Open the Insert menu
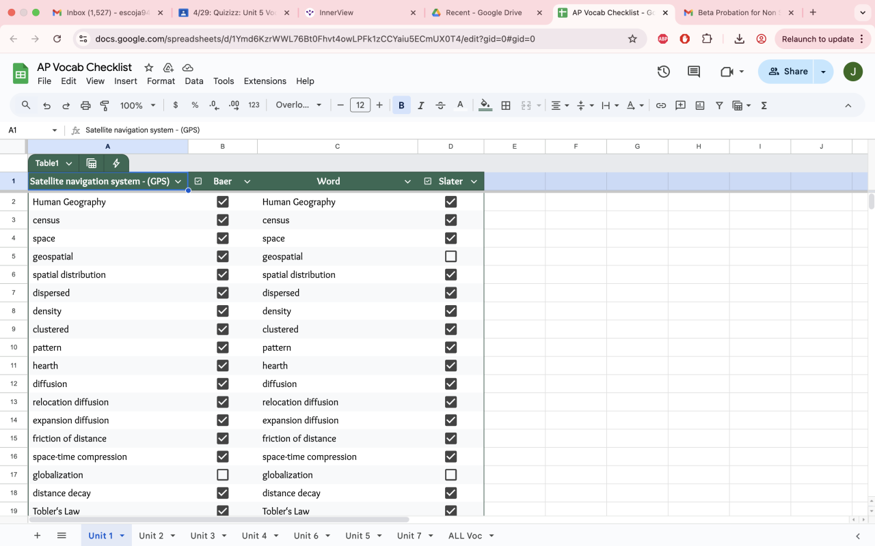 pyautogui.click(x=126, y=81)
